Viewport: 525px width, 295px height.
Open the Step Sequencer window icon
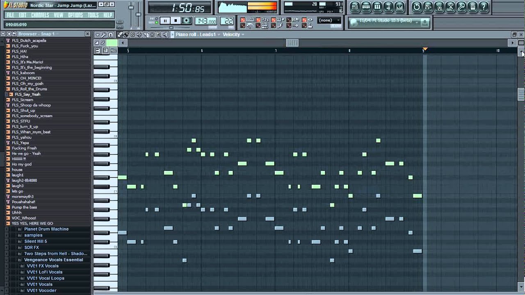[x=366, y=7]
